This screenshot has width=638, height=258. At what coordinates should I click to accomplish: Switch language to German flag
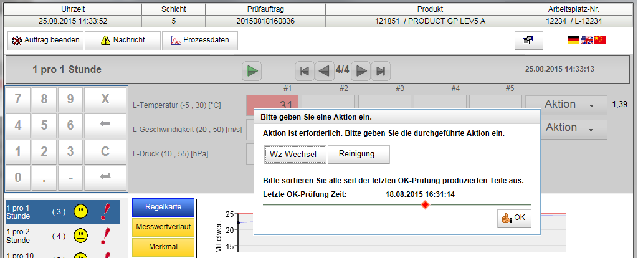pos(573,39)
